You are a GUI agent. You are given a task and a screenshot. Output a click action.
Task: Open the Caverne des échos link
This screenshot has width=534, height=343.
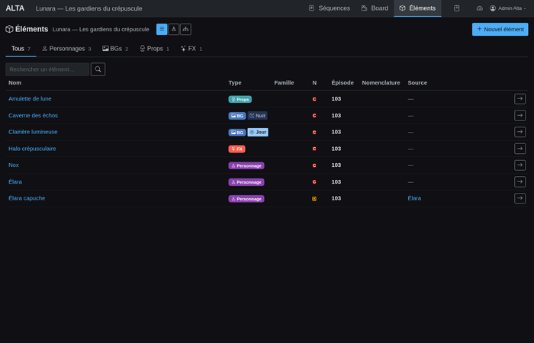(x=33, y=115)
